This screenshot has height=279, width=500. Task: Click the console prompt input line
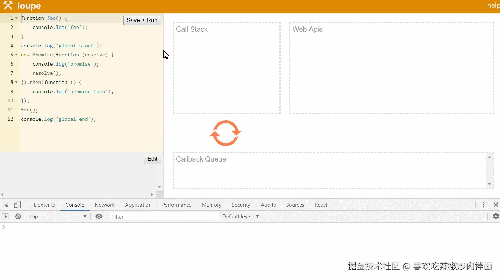[x=250, y=227]
